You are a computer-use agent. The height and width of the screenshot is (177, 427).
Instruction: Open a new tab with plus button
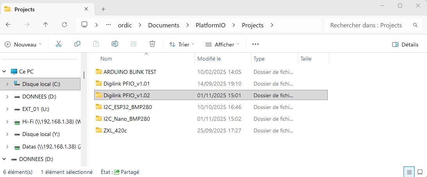[x=103, y=9]
